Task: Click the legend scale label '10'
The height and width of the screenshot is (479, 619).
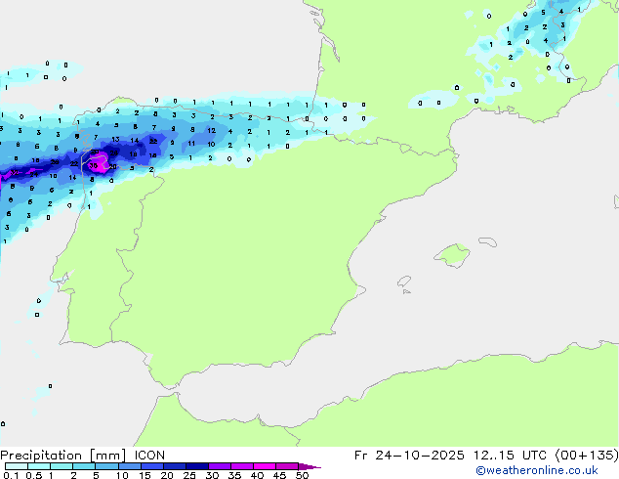Action: point(122,475)
